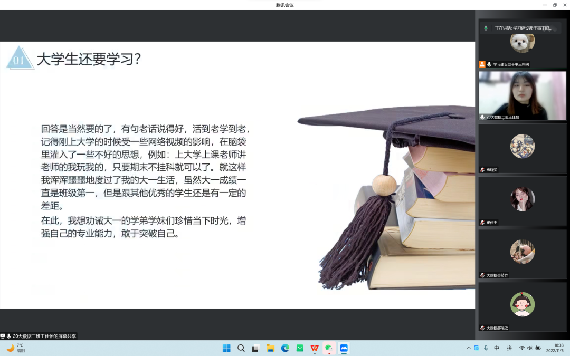Open Task View on the taskbar
This screenshot has height=356, width=570.
click(x=255, y=348)
